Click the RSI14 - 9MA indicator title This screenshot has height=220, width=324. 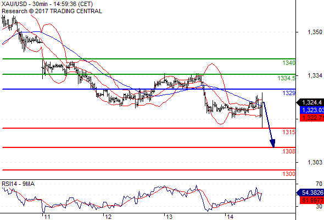(18, 184)
